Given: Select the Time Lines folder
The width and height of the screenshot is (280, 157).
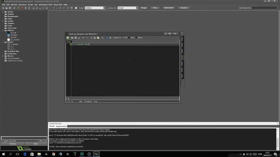Looking at the screenshot, I should click(12, 28).
